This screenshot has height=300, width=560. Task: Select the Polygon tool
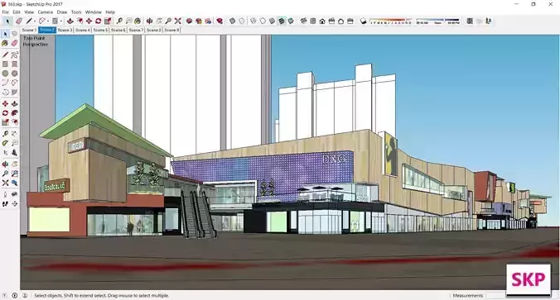pyautogui.click(x=14, y=74)
